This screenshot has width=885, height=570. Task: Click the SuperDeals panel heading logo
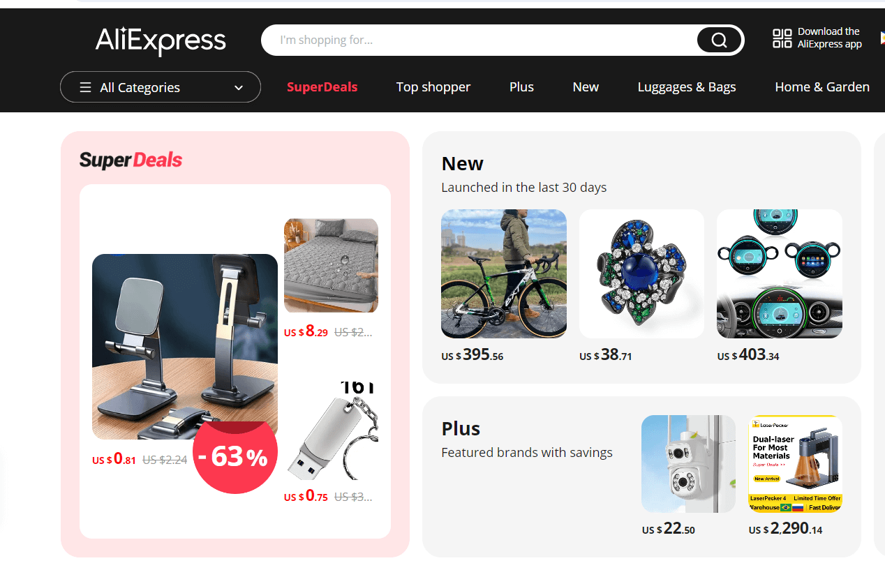tap(131, 160)
